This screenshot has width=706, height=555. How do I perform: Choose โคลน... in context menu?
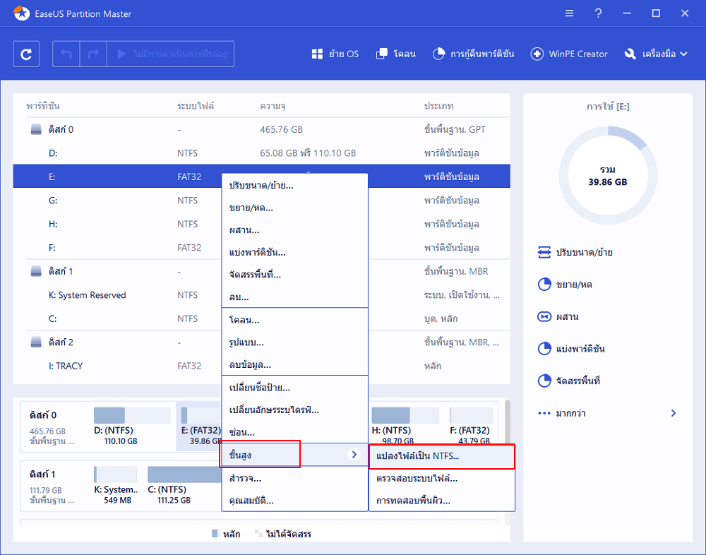(x=295, y=320)
